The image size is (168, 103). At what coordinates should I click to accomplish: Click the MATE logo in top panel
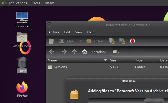(x=4, y=3)
